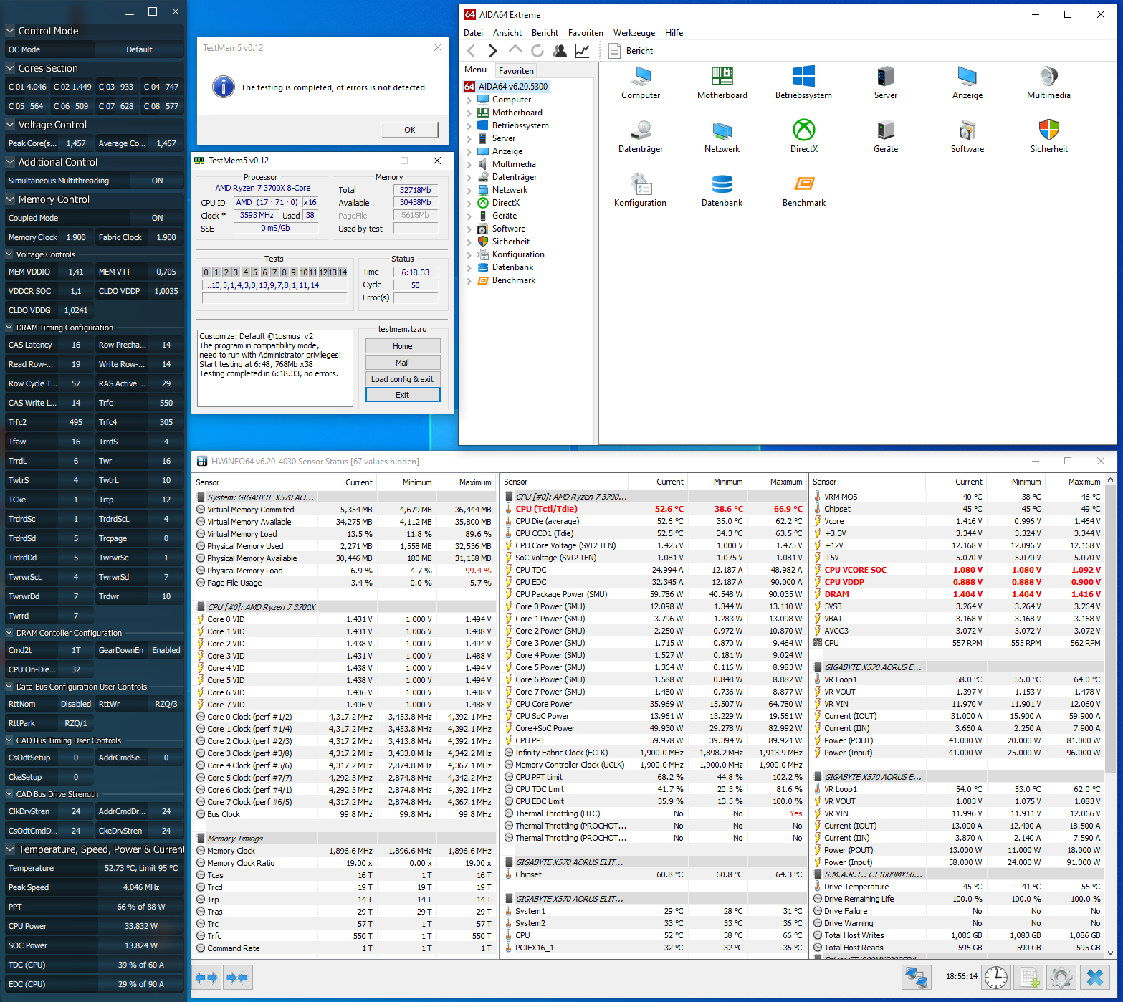Click HWiNFO network monitor icon
Image resolution: width=1123 pixels, height=1002 pixels.
(916, 978)
